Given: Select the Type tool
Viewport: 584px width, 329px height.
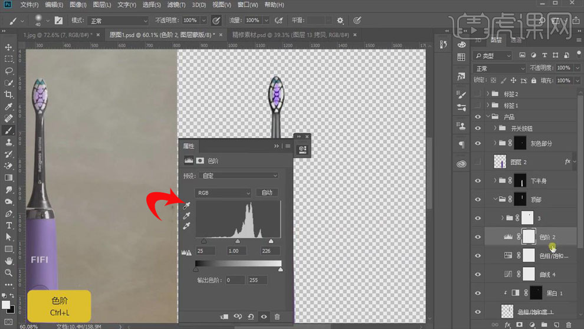Looking at the screenshot, I should [x=9, y=226].
